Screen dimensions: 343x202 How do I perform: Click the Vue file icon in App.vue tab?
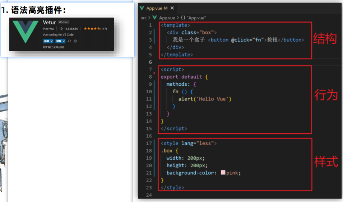coord(142,8)
